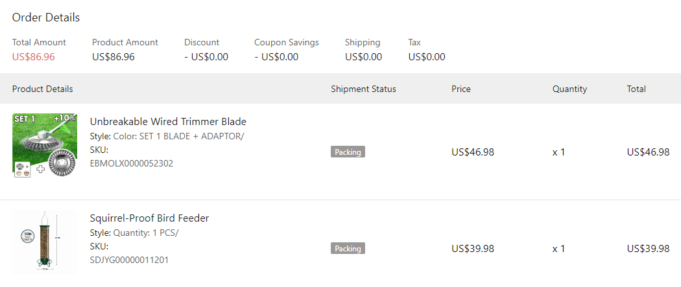Open the Squirrel-Proof Bird Feeder thumbnail
Viewport: 681px width, 287px height.
(x=44, y=242)
